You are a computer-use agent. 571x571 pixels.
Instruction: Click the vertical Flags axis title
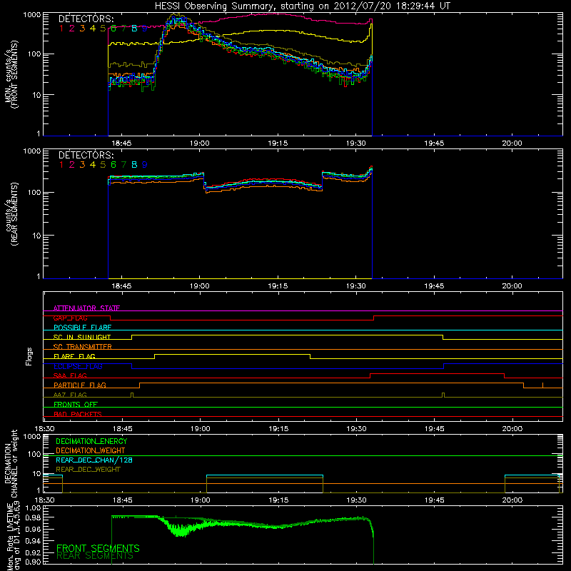pos(29,356)
